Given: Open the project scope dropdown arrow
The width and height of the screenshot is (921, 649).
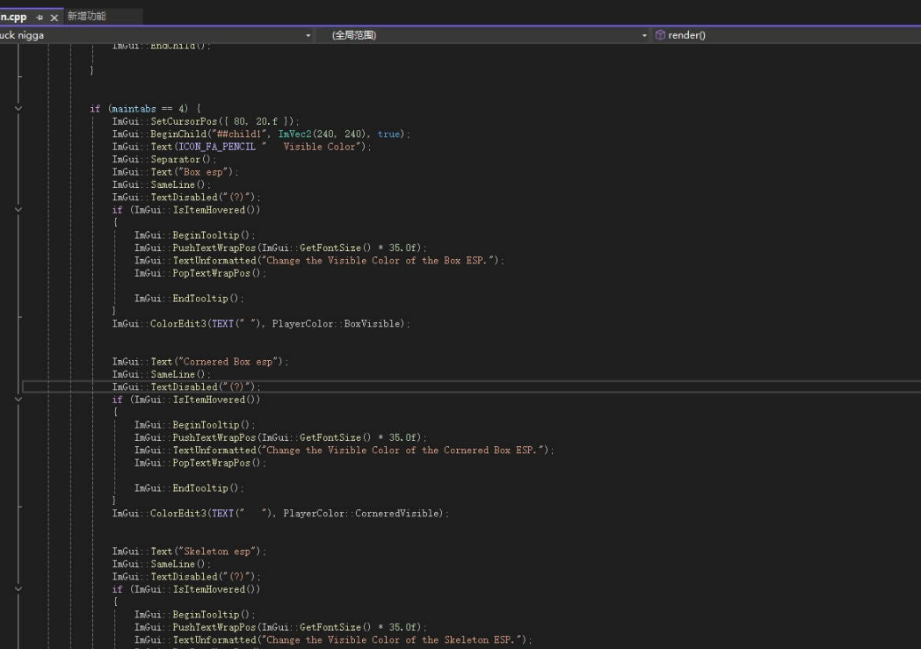Looking at the screenshot, I should 308,35.
